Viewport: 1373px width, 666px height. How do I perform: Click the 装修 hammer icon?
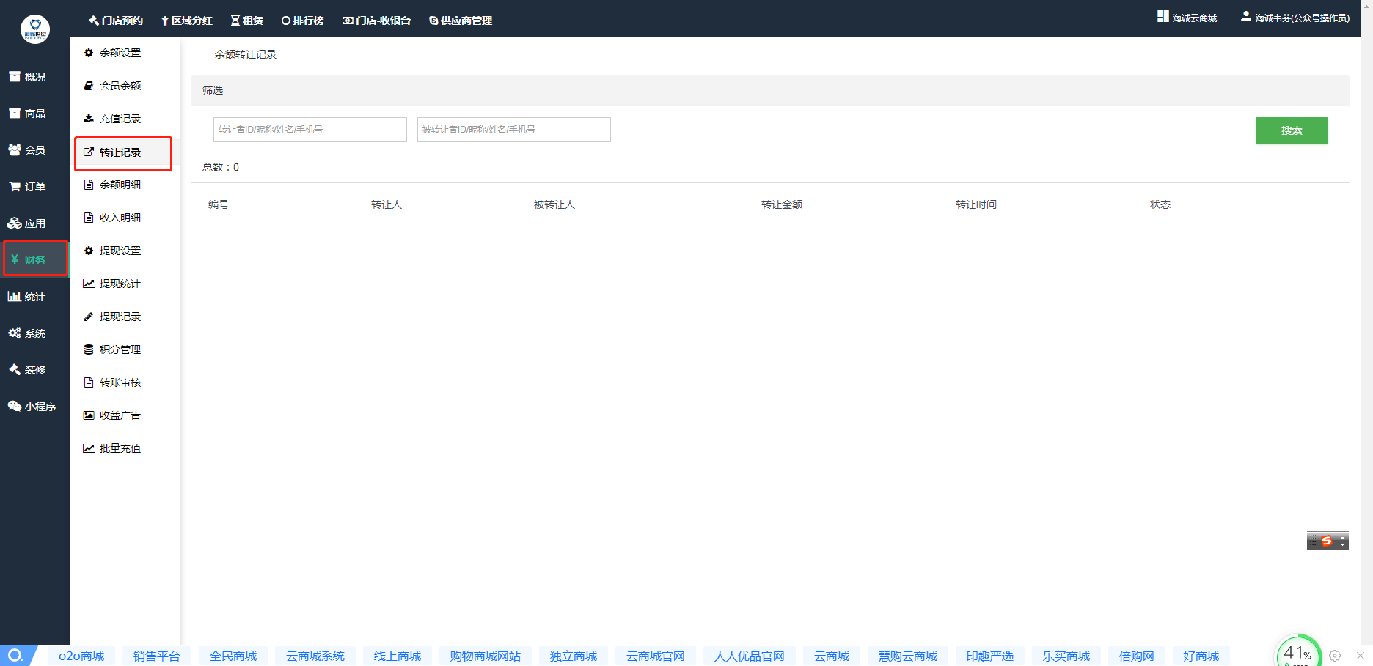(15, 369)
